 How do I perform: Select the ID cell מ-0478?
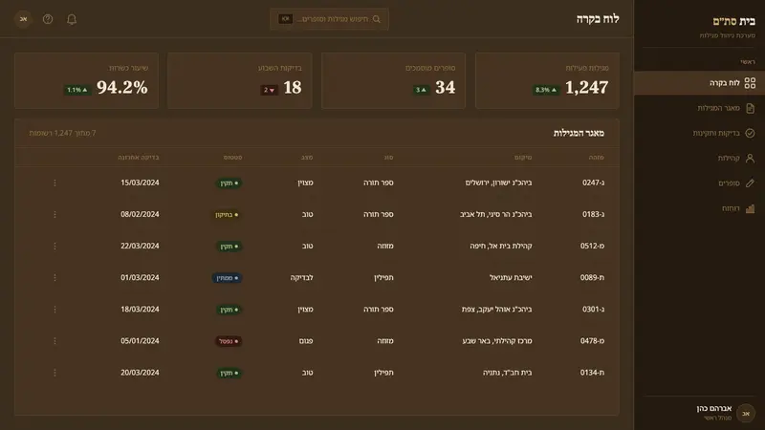(592, 341)
